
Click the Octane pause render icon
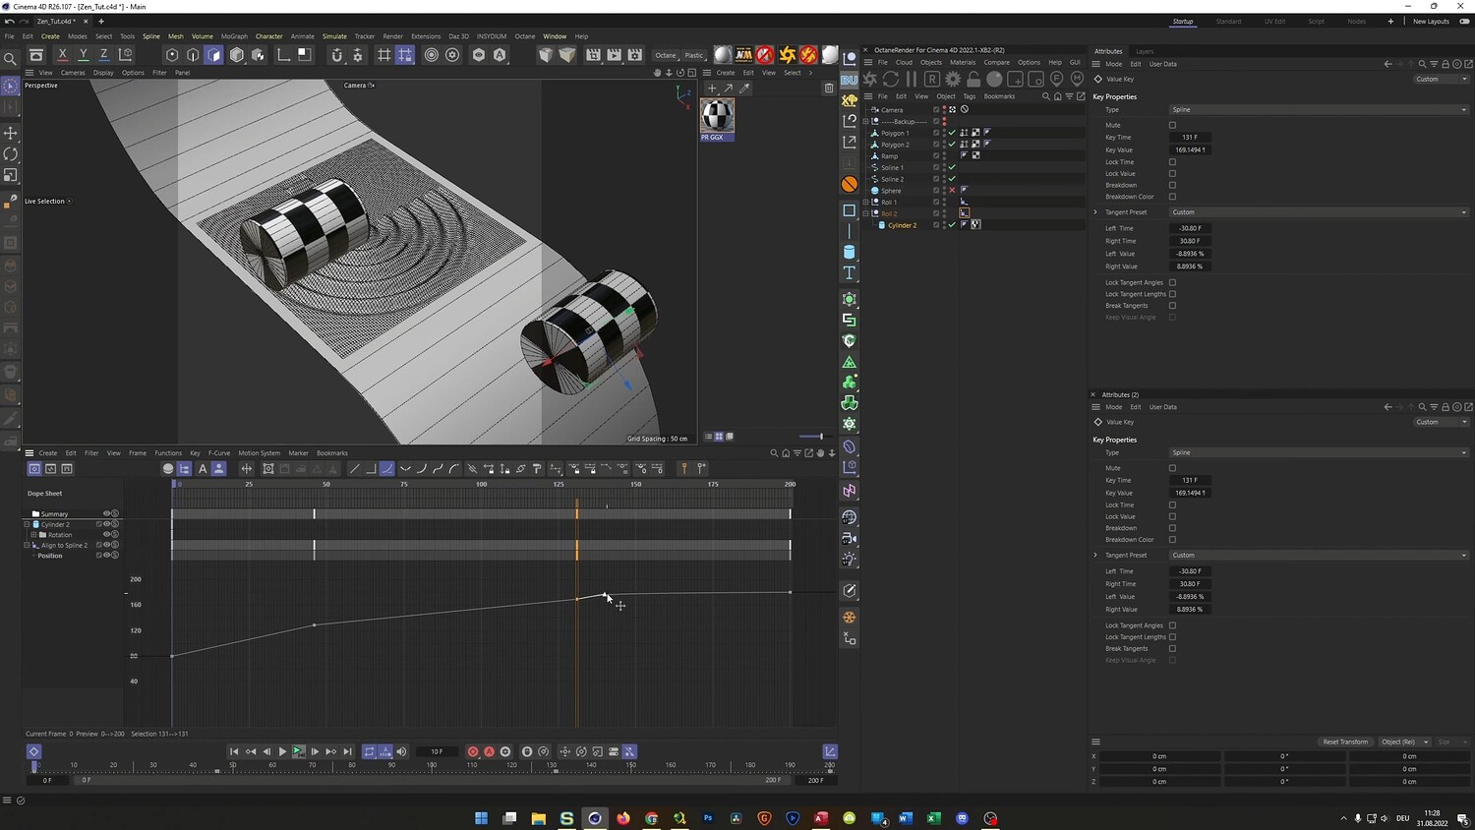(912, 79)
